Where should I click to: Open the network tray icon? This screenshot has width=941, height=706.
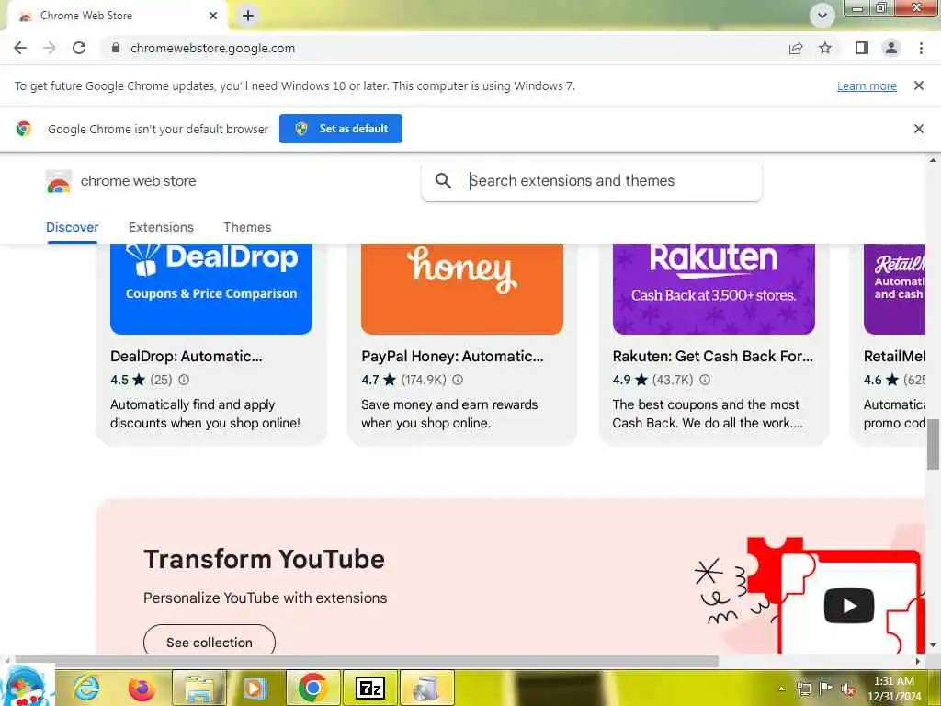[x=803, y=689]
